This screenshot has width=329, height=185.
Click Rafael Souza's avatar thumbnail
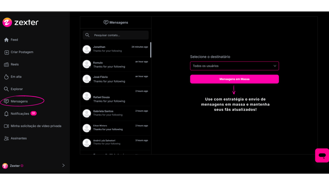pyautogui.click(x=87, y=96)
